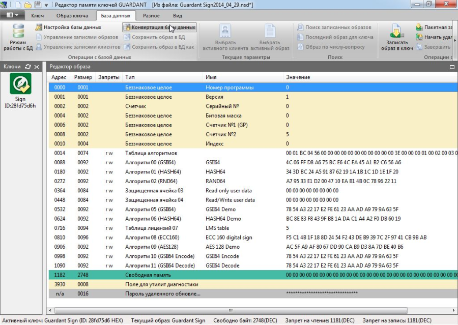Click the New document icon in title bar
The width and height of the screenshot is (458, 325).
(18, 5)
